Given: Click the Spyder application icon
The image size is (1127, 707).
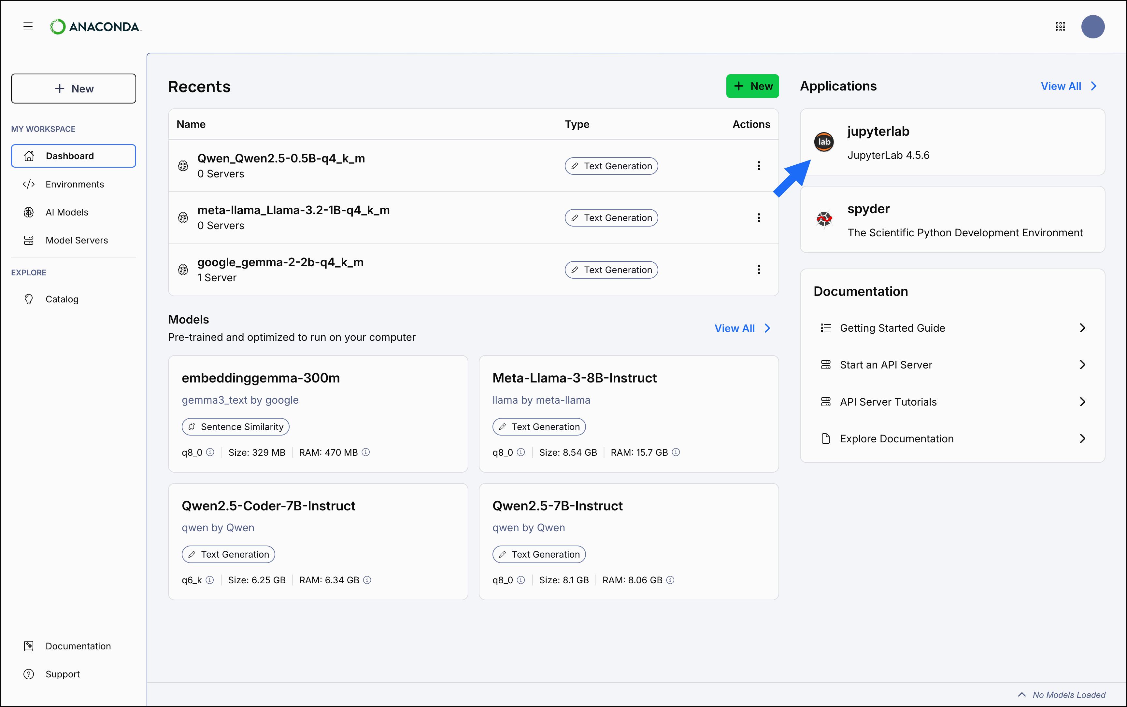Looking at the screenshot, I should [824, 219].
